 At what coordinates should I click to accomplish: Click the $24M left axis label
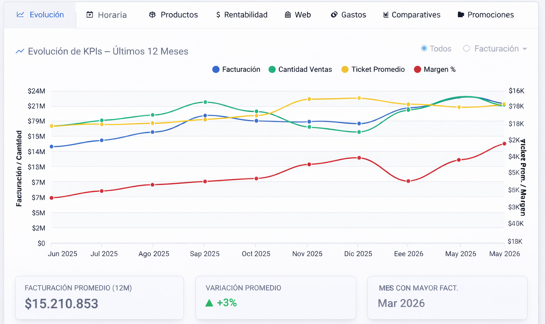coord(37,91)
